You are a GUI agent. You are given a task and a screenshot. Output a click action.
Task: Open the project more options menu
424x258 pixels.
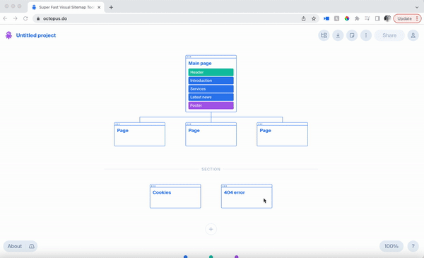(366, 35)
